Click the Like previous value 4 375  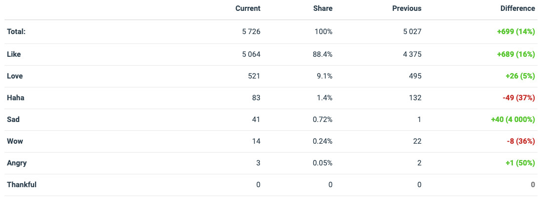tap(413, 54)
